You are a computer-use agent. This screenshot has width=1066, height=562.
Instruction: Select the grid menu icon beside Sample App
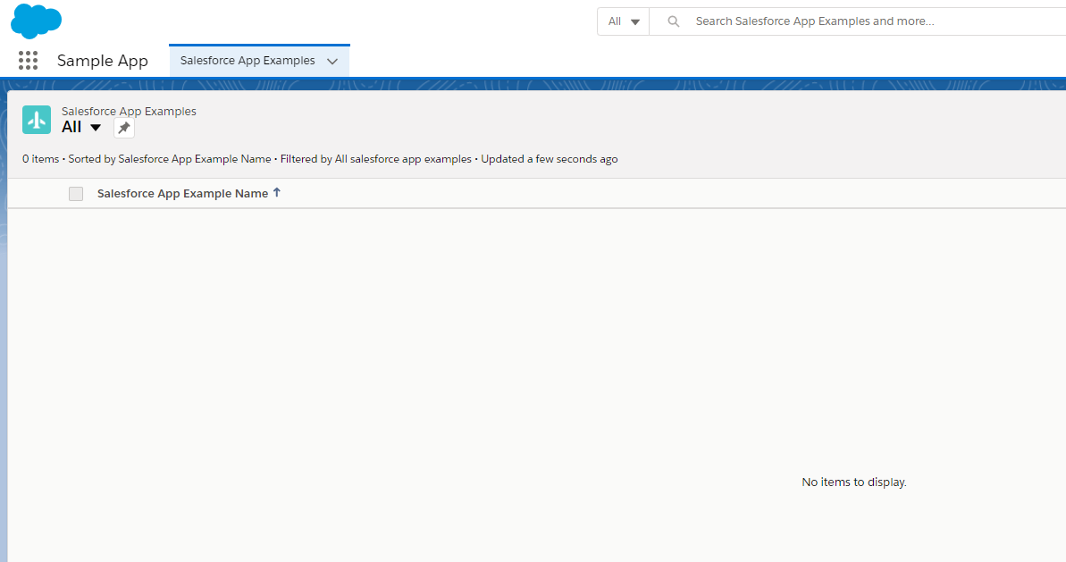pos(28,60)
